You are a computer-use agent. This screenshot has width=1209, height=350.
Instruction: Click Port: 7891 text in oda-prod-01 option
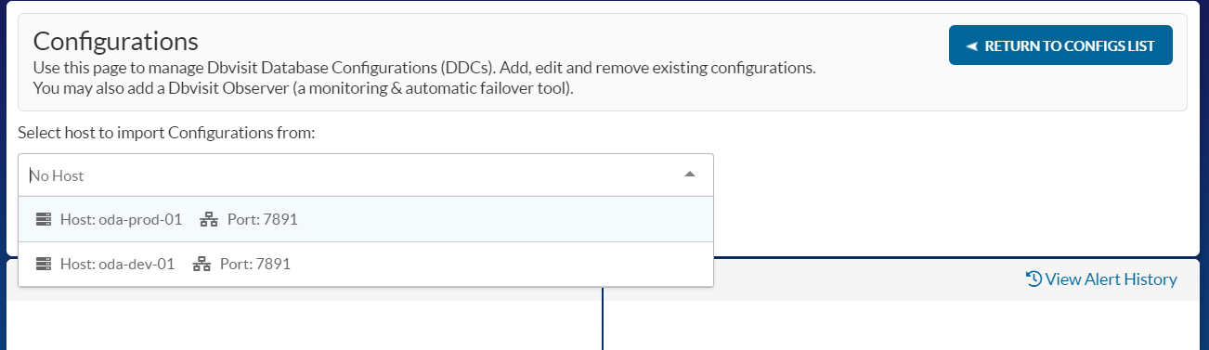coord(262,219)
